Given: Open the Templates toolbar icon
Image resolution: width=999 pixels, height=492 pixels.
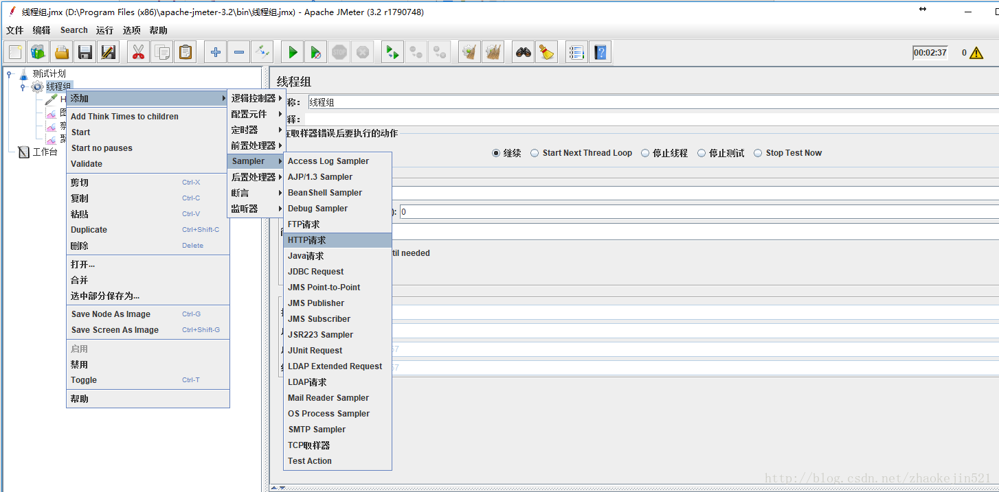Looking at the screenshot, I should (38, 52).
